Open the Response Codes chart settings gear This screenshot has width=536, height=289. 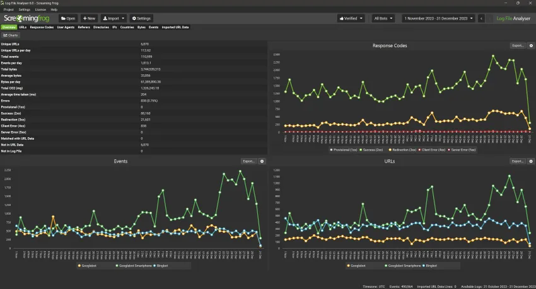tap(531, 46)
